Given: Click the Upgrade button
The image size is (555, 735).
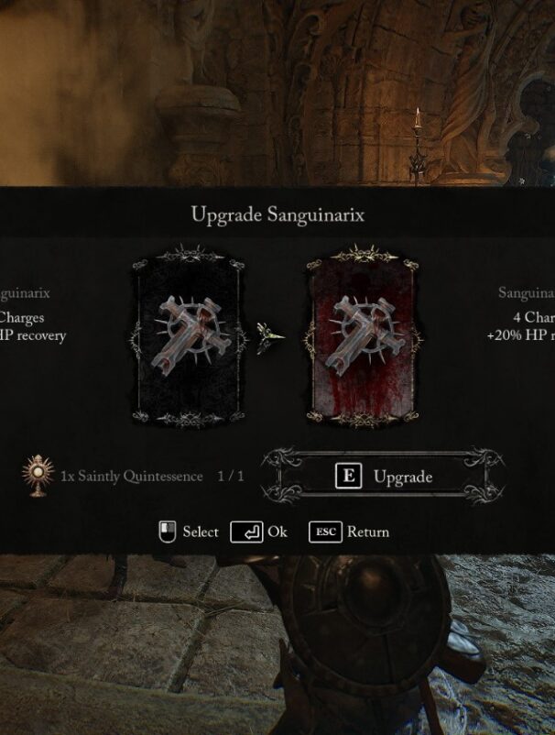Looking at the screenshot, I should click(x=383, y=477).
